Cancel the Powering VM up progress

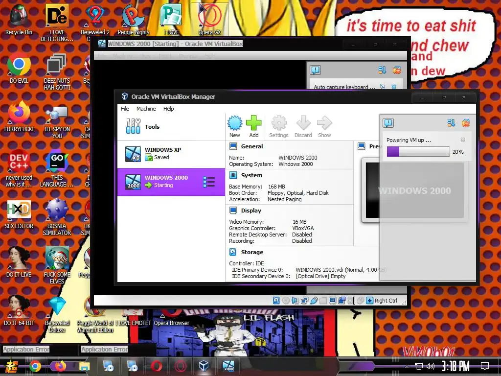[463, 140]
